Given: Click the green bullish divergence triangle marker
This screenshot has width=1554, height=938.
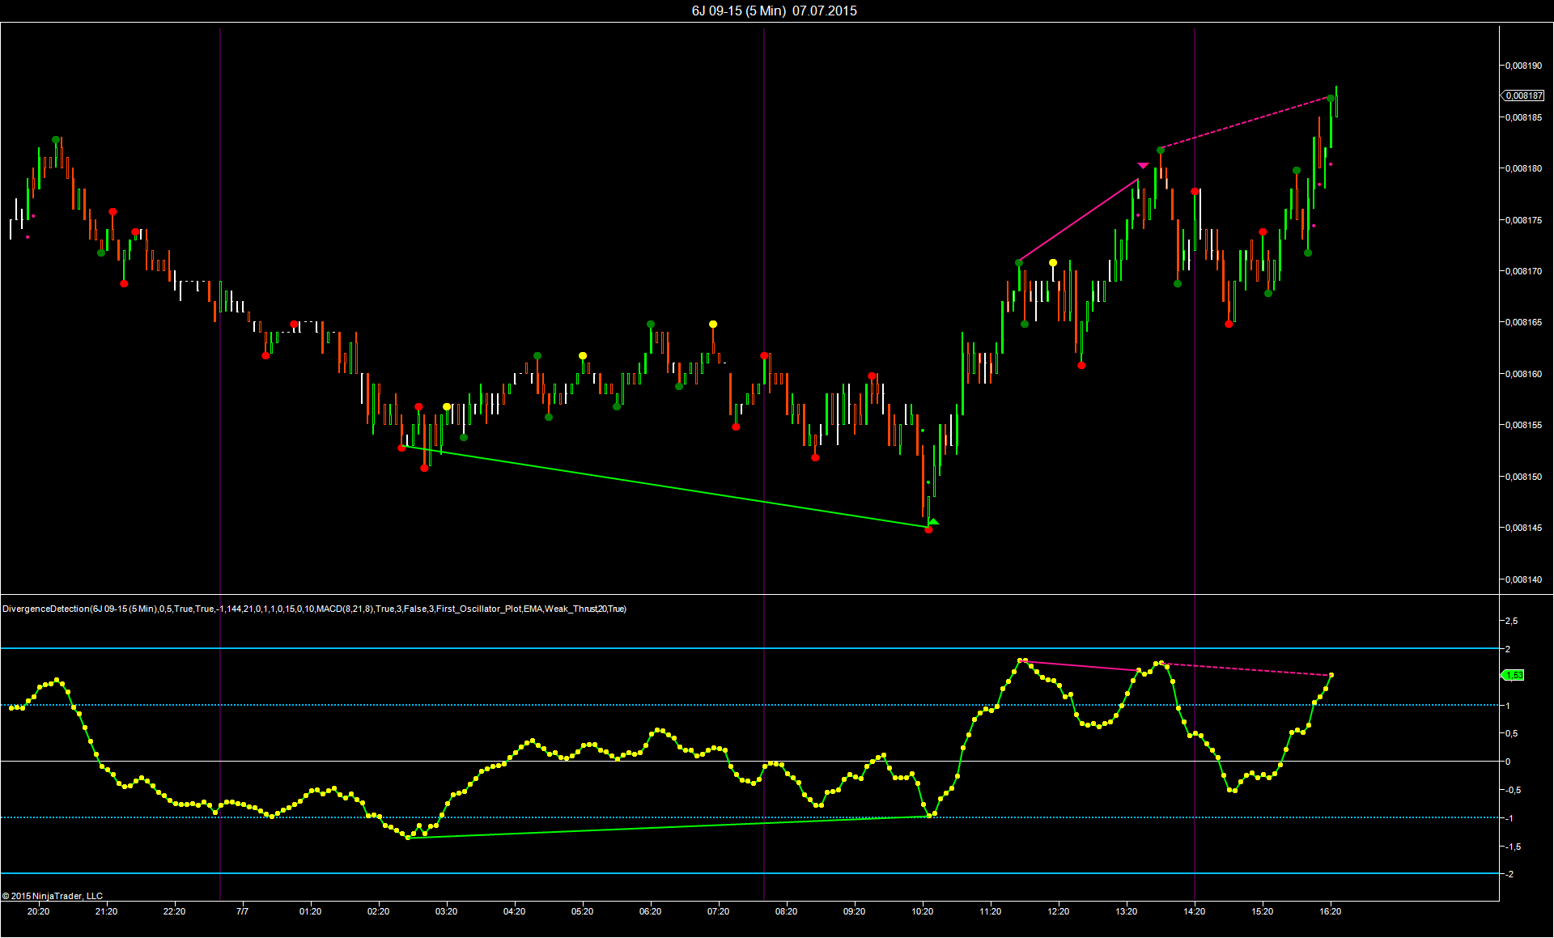Looking at the screenshot, I should (933, 522).
